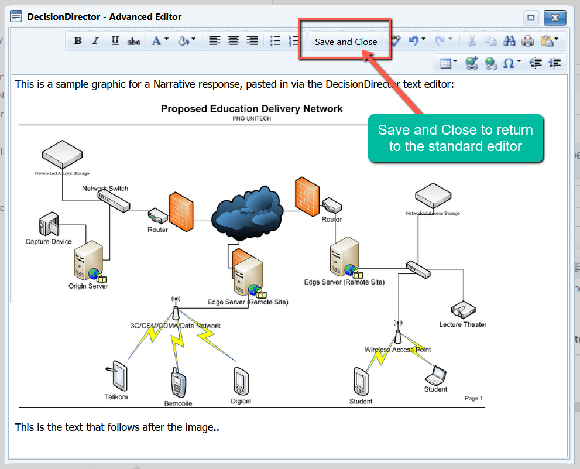Viewport: 580px width, 469px height.
Task: Click the DecisionDirector window icon
Action: (x=16, y=16)
